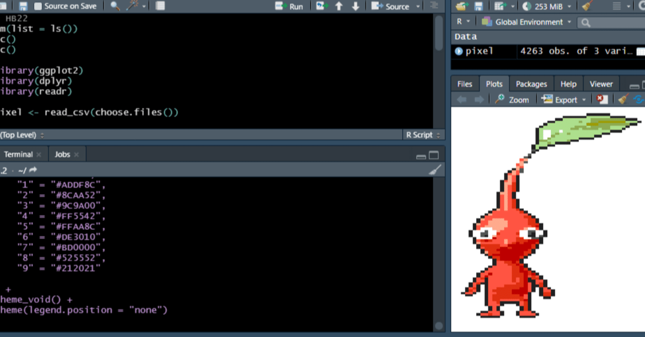Viewport: 645px width, 337px height.
Task: Open the Jobs tab
Action: 62,154
